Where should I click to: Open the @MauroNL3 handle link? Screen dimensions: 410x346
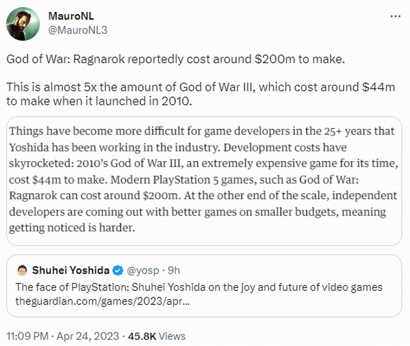pos(78,30)
